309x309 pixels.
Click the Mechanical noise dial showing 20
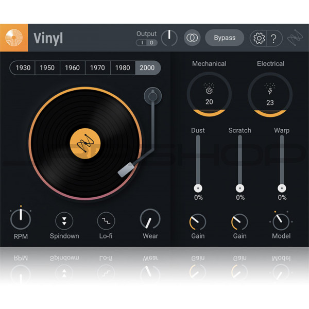pos(209,94)
